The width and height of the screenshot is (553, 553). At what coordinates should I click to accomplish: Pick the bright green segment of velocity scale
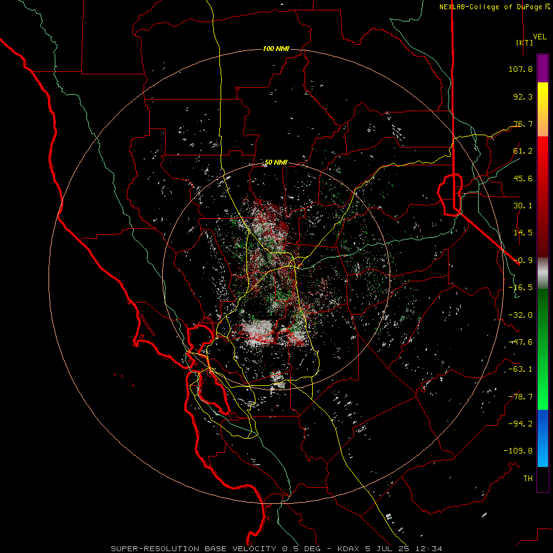[x=543, y=349]
